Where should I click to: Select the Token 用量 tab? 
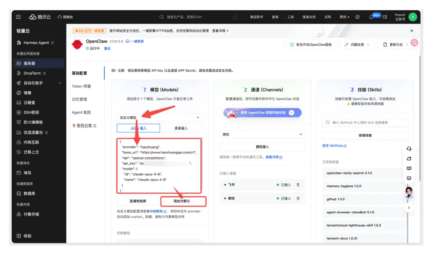[82, 86]
